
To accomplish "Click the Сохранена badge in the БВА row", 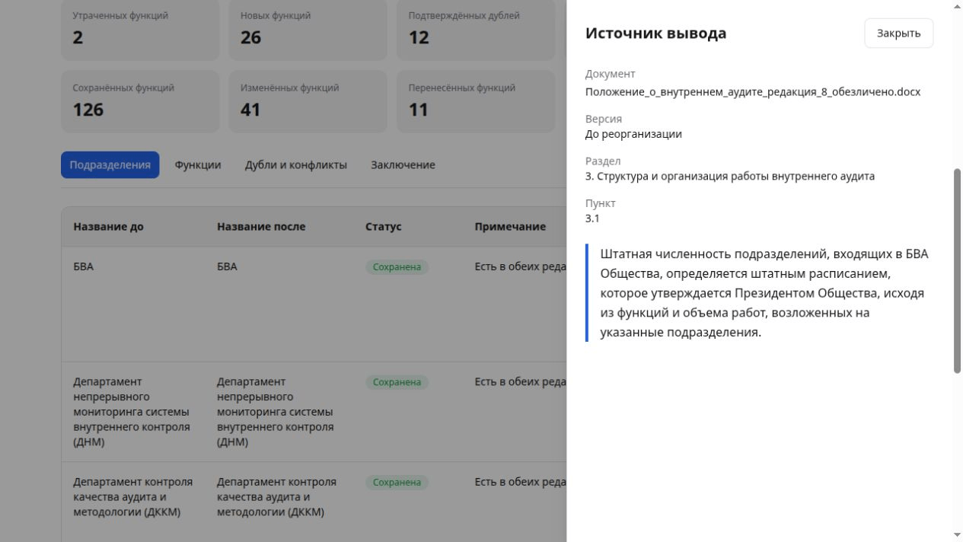I will [x=397, y=267].
